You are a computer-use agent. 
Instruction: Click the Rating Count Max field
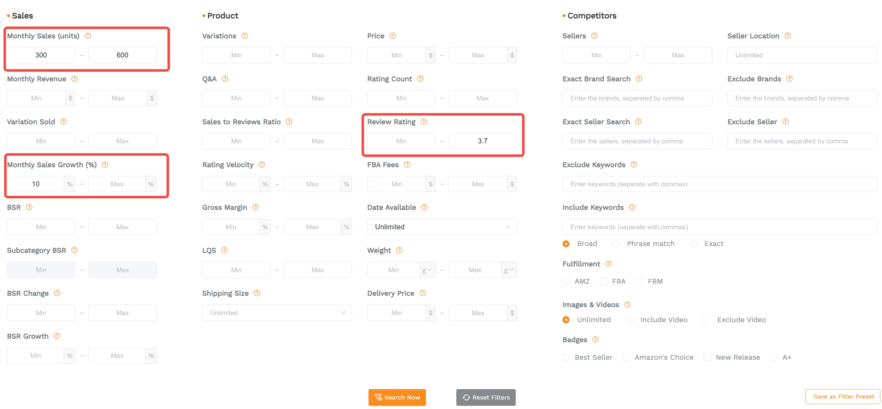pos(483,98)
